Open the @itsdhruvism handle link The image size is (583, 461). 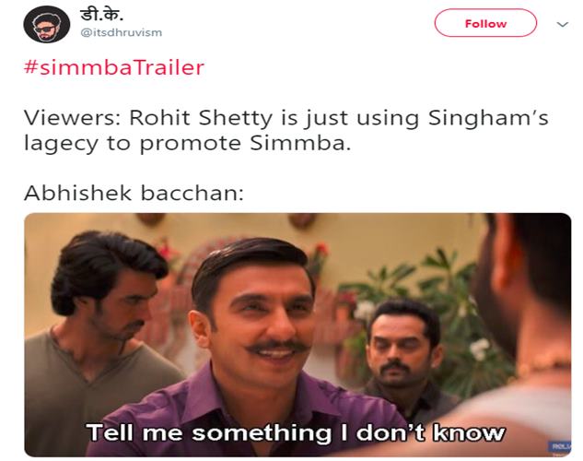[x=122, y=33]
